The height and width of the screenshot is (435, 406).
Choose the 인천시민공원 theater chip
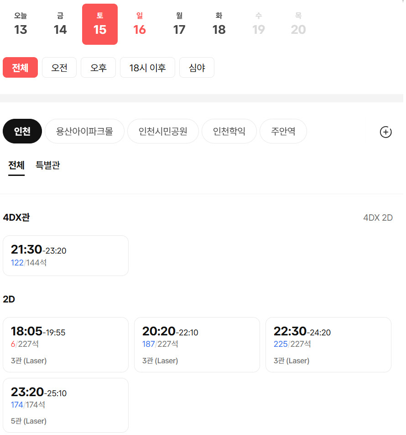pos(163,132)
